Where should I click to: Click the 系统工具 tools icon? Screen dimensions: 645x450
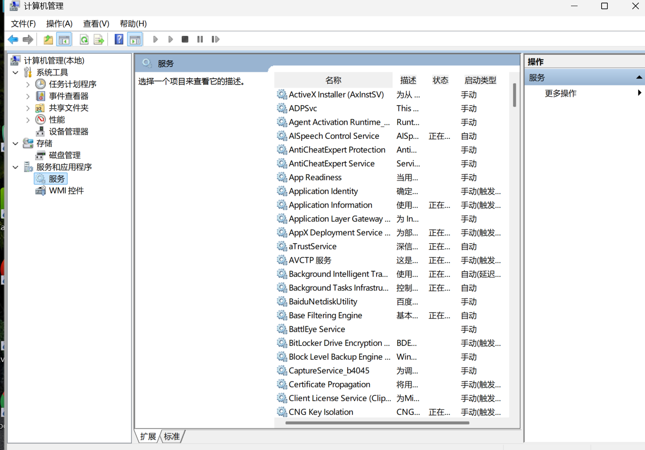tap(28, 72)
